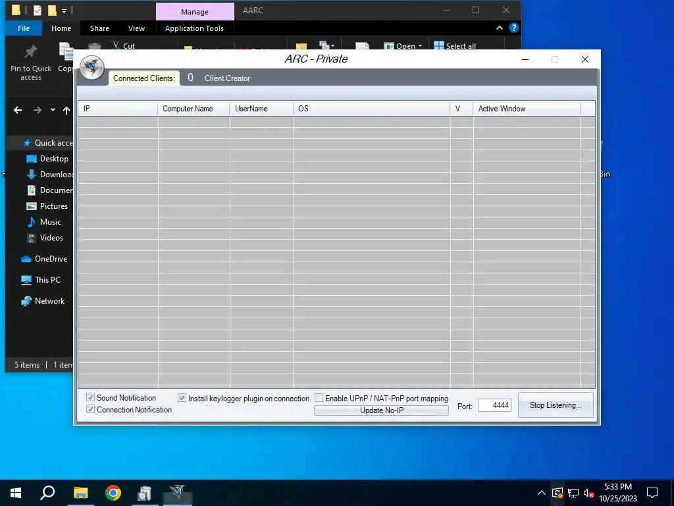This screenshot has height=506, width=674.
Task: Switch to the Home ribbon tab
Action: click(x=61, y=28)
